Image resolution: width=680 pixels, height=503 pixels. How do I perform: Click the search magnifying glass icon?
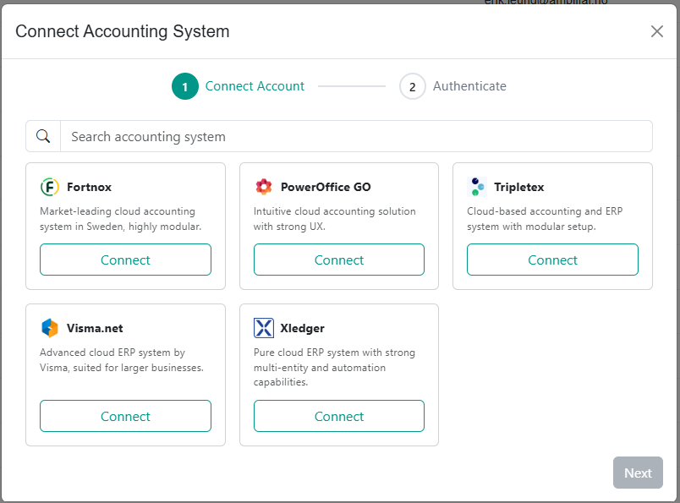click(43, 136)
